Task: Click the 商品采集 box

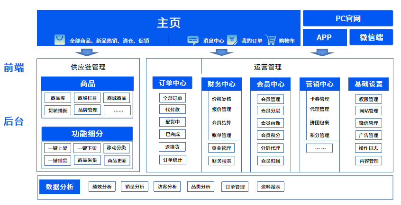Action: 87,160
